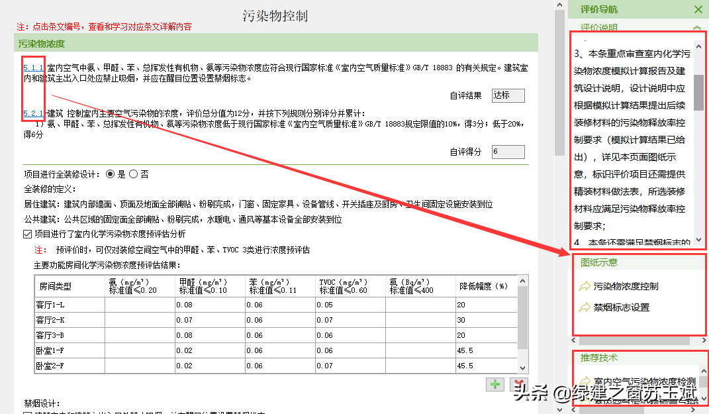Open the 禁烟标志设置 drawing via its arrow icon
Screen dimensions: 709x414
click(585, 306)
